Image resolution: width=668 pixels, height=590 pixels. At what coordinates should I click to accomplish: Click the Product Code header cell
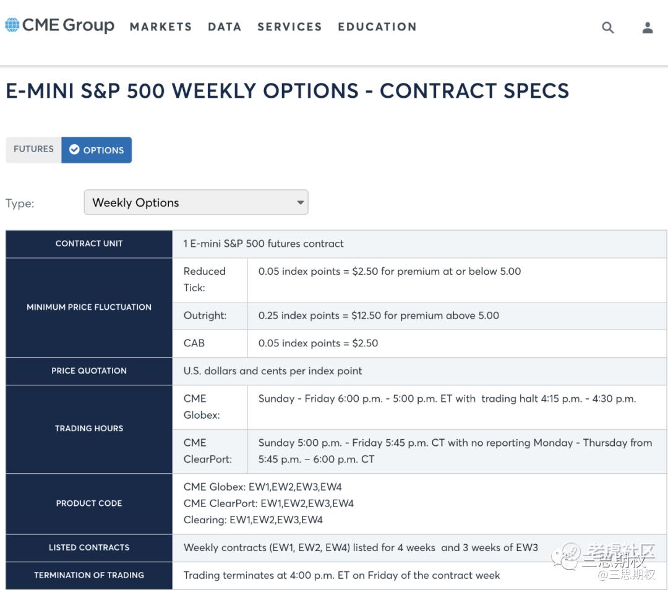[89, 503]
